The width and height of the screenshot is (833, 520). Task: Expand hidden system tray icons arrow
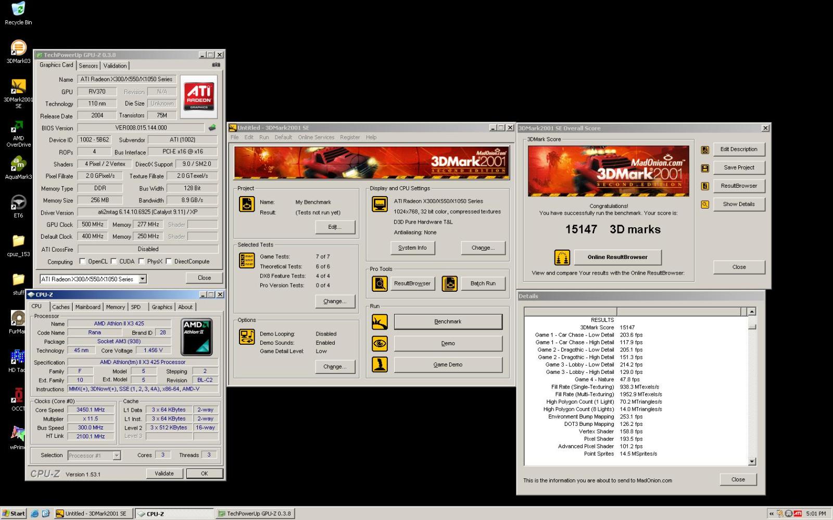(x=772, y=514)
